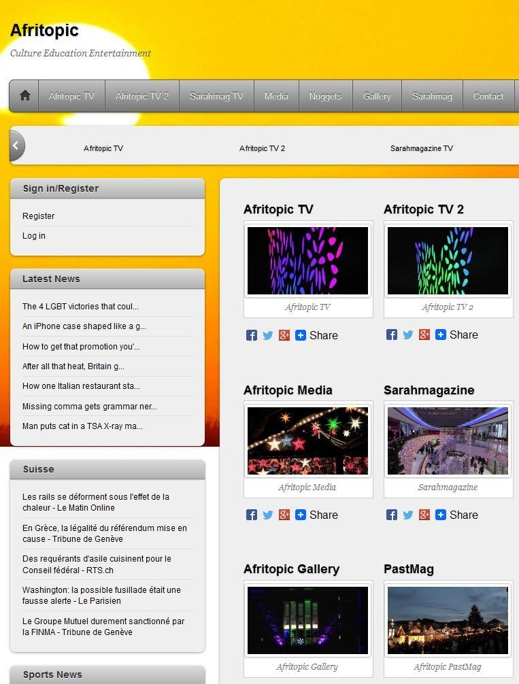Image resolution: width=519 pixels, height=684 pixels.
Task: Share Afritopic TV on Twitter
Action: [x=268, y=335]
